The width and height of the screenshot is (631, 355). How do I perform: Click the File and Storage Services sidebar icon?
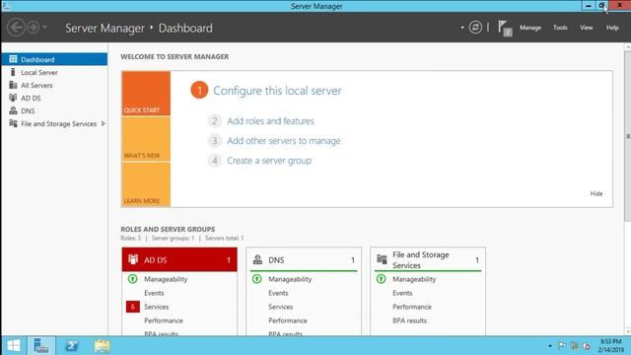13,123
